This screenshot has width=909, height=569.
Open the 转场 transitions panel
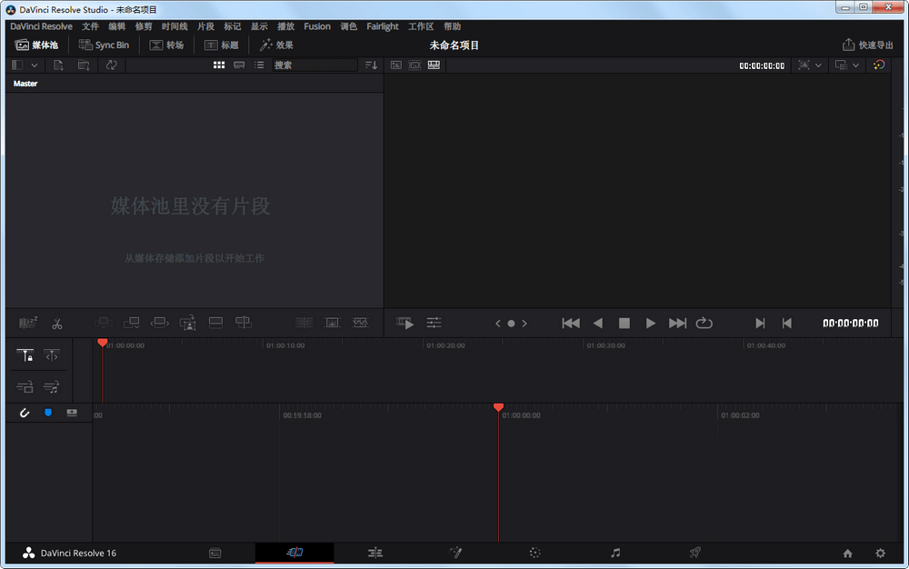click(x=166, y=45)
